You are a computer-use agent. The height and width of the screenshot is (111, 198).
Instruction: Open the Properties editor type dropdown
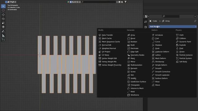point(147,16)
